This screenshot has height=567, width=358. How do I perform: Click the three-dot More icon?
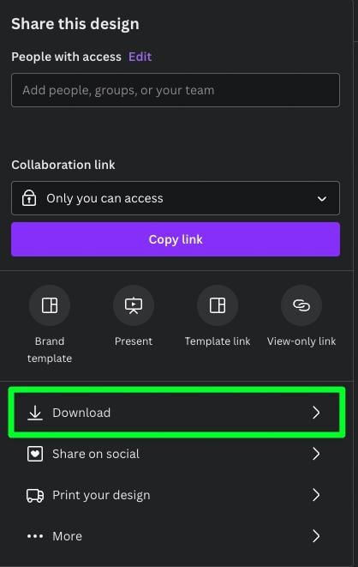coord(35,536)
